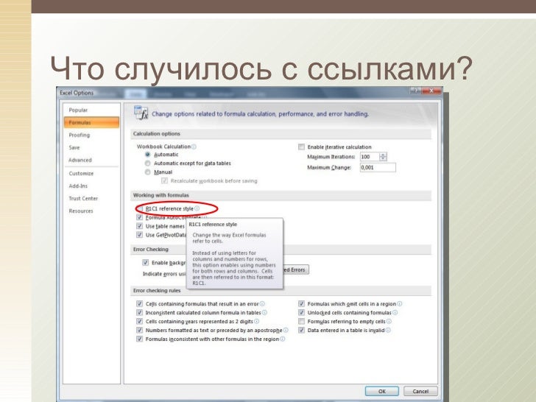This screenshot has height=402, width=536.
Task: Toggle Enable background error checking checkbox
Action: (x=145, y=263)
